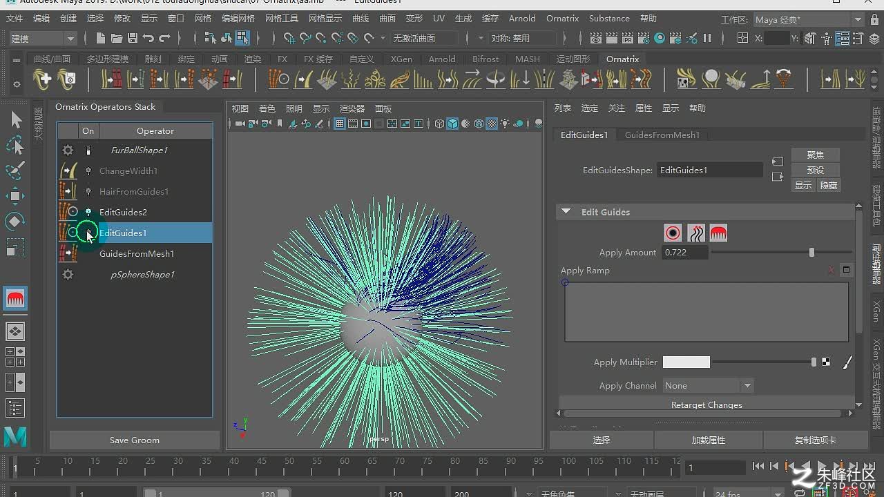Click the red target icon in Edit Guides
The height and width of the screenshot is (497, 884).
(x=673, y=233)
